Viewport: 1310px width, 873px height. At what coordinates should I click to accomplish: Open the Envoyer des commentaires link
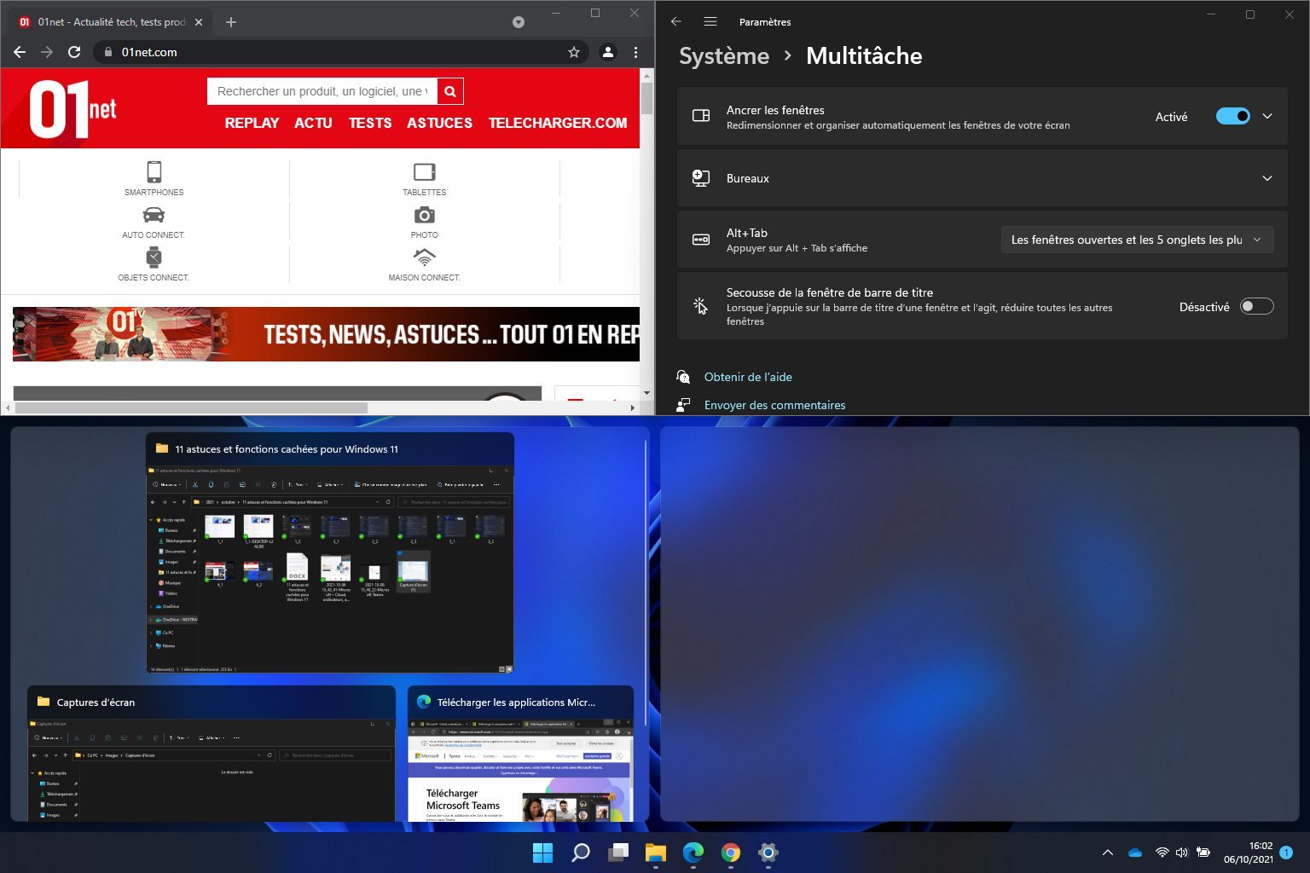(x=774, y=405)
